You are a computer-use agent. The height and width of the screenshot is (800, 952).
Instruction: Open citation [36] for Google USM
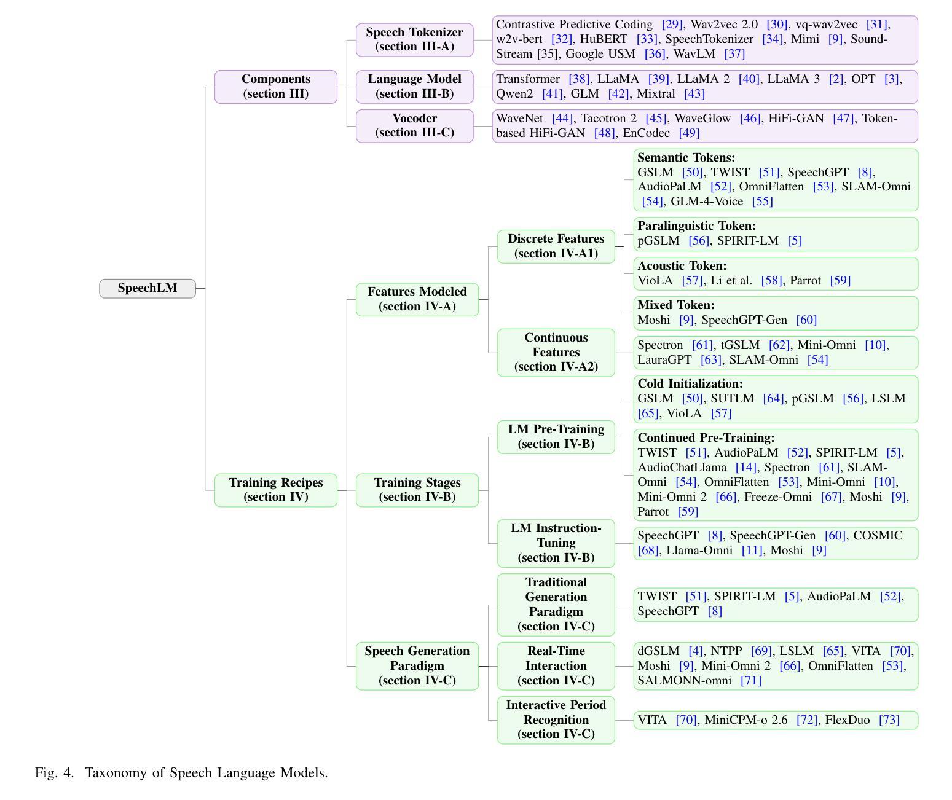(x=655, y=54)
